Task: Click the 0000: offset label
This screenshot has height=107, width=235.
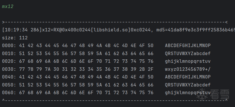Action: pos(9,46)
